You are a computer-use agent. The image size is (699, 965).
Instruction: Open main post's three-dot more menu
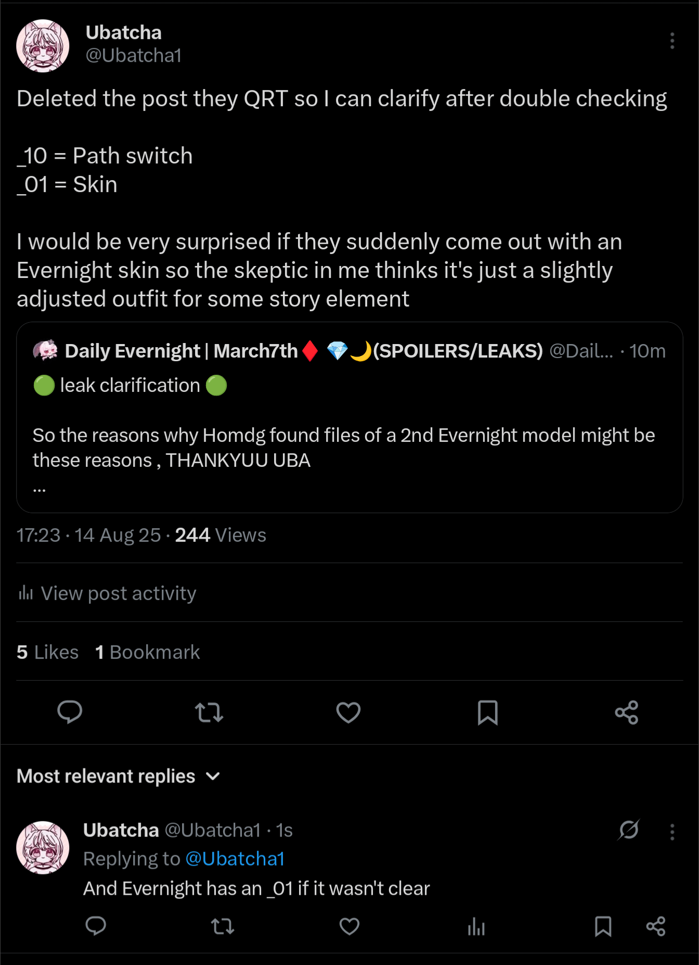672,41
